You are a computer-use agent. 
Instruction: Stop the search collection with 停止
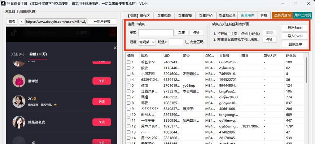point(197,33)
